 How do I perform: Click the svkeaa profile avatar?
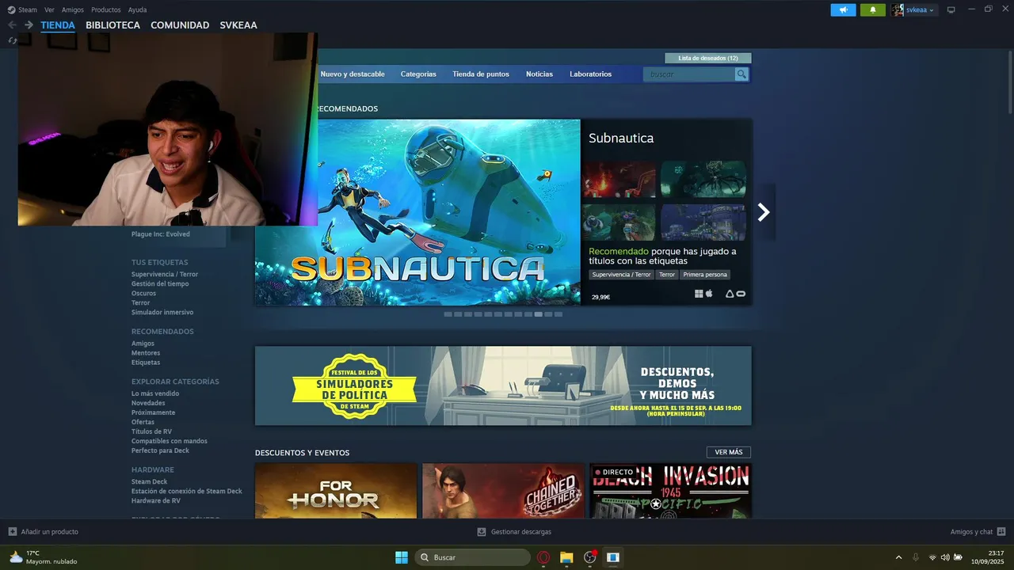click(898, 9)
